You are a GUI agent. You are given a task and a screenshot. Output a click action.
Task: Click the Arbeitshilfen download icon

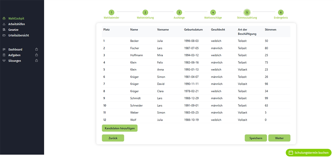(x=4, y=24)
